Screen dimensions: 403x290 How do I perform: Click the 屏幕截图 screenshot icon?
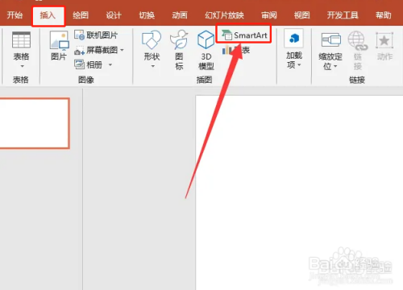pos(80,50)
